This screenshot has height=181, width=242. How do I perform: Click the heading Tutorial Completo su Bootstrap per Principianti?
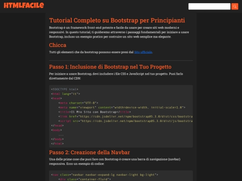click(x=117, y=20)
